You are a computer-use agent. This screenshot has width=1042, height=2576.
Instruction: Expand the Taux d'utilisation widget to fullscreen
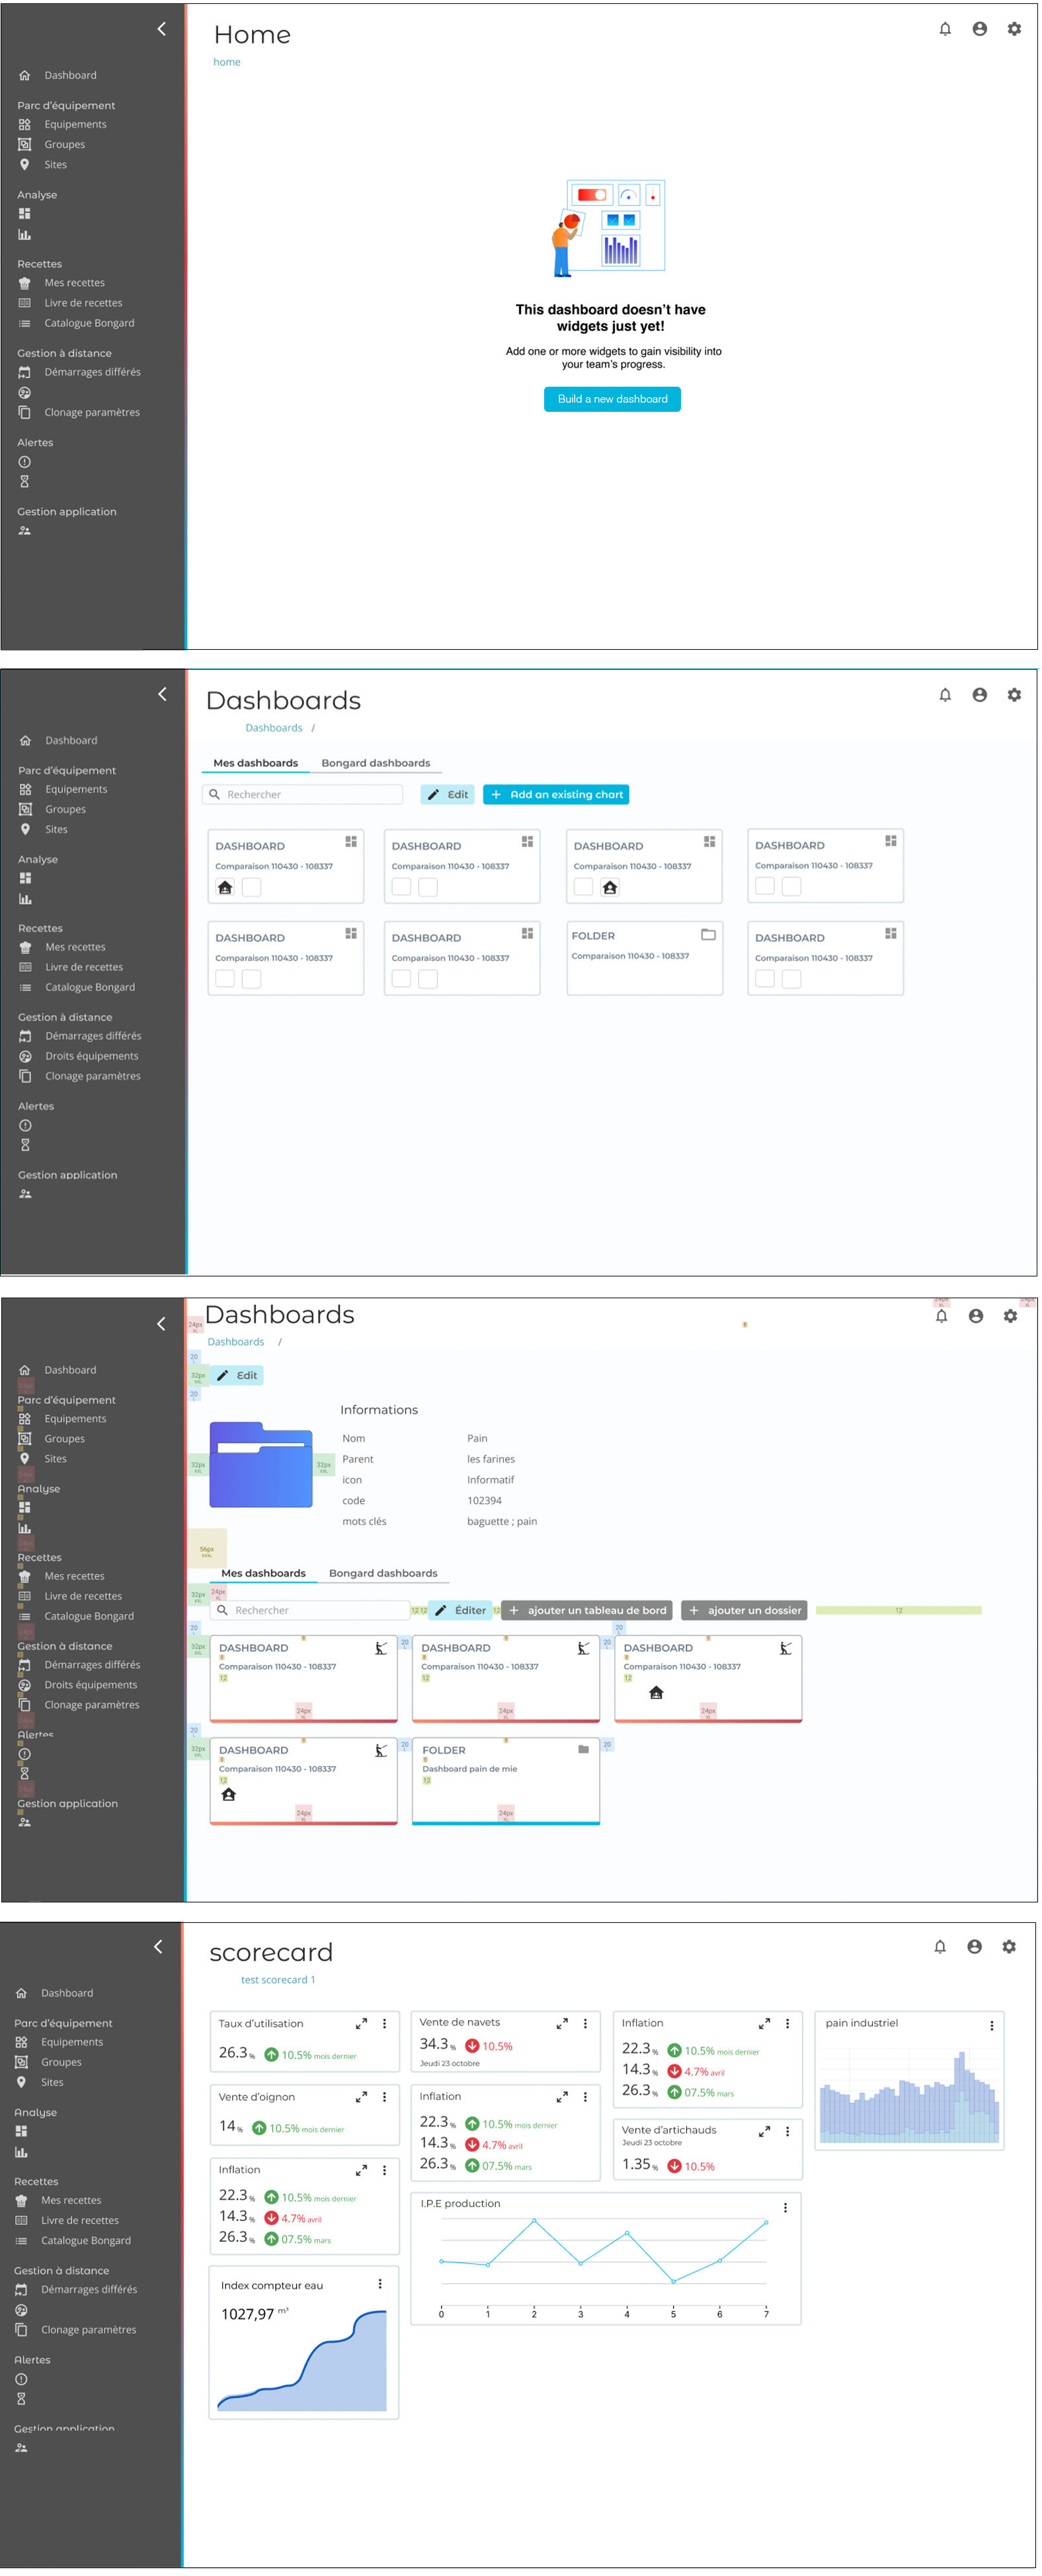click(x=362, y=2023)
